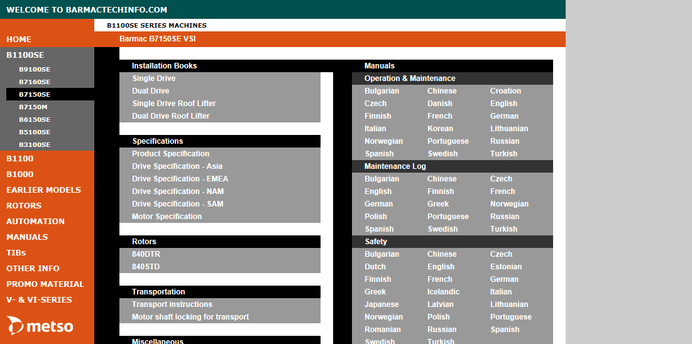Open the Single Drive installation book
This screenshot has height=344, width=692.
(x=153, y=78)
